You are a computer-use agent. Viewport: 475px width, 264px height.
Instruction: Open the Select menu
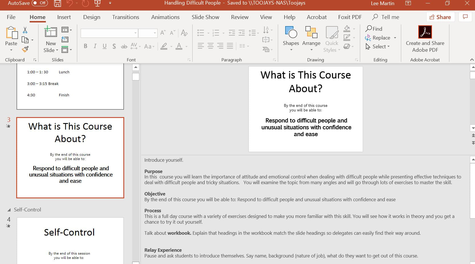pos(378,46)
